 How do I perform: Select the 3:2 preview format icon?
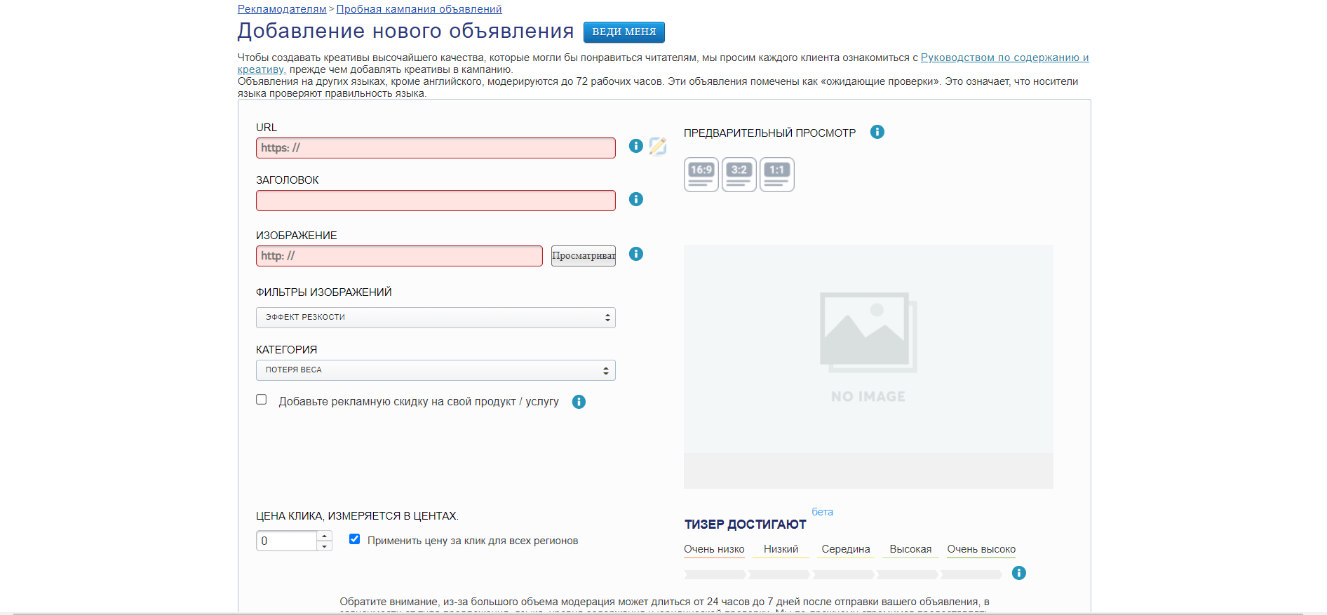point(739,175)
